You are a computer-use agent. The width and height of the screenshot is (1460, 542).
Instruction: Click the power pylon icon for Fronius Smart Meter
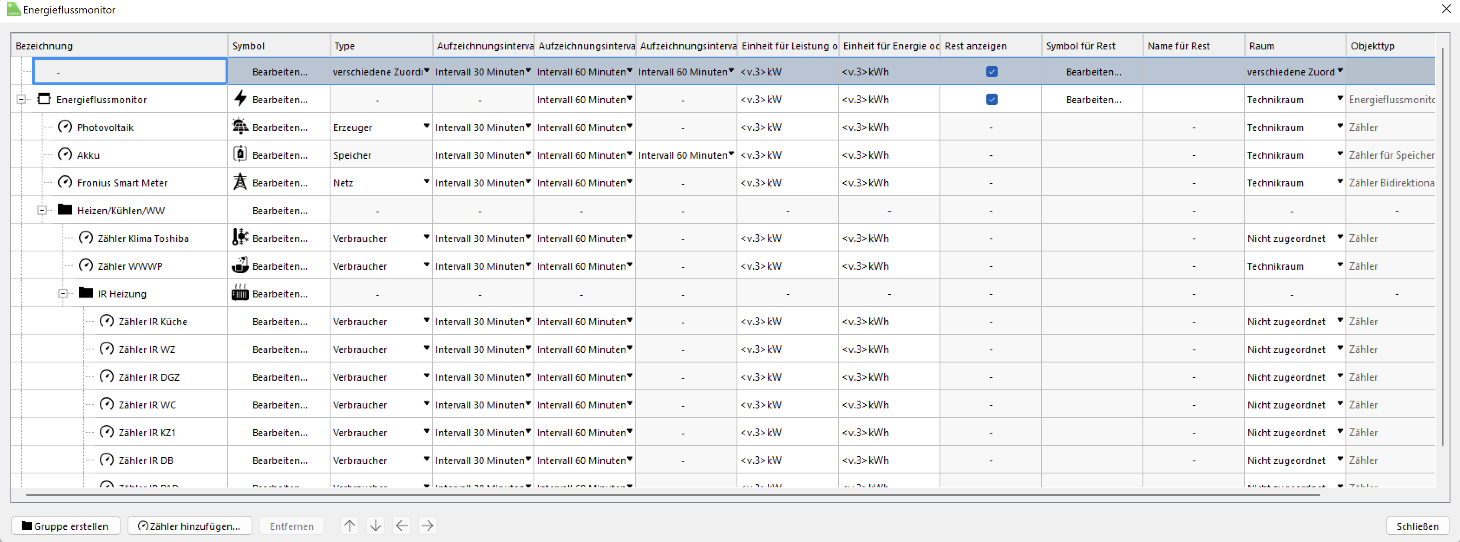click(x=240, y=182)
